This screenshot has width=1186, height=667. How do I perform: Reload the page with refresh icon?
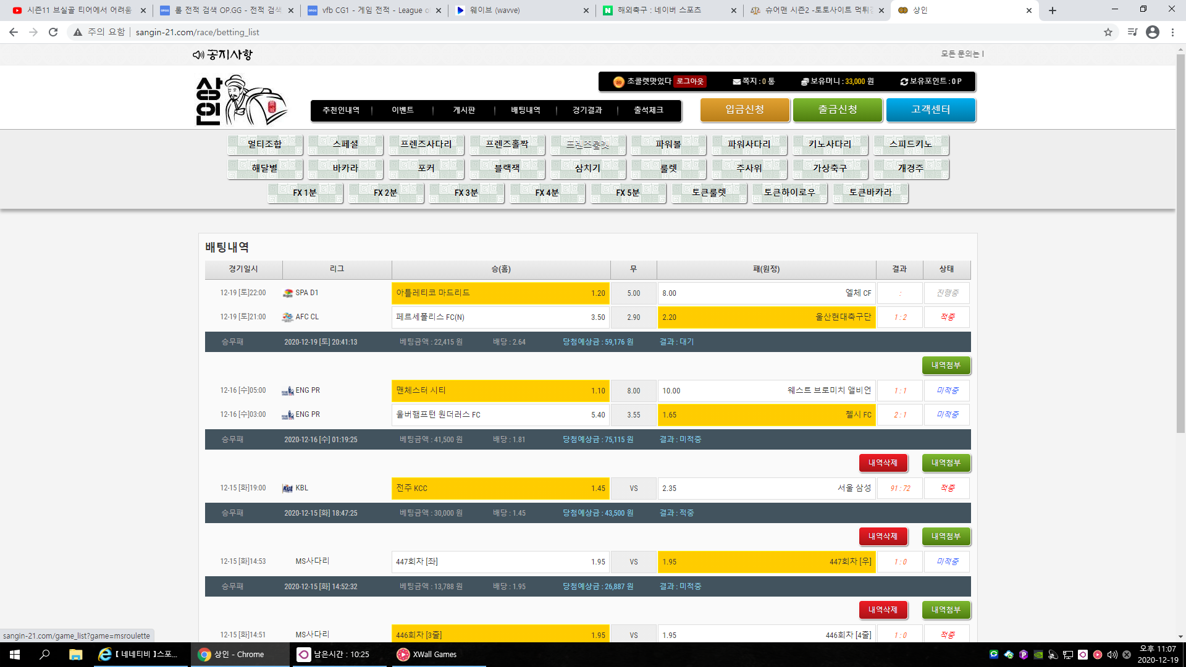coord(53,32)
